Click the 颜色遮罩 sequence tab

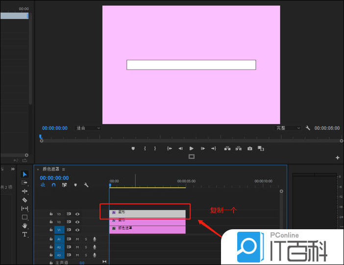50,169
